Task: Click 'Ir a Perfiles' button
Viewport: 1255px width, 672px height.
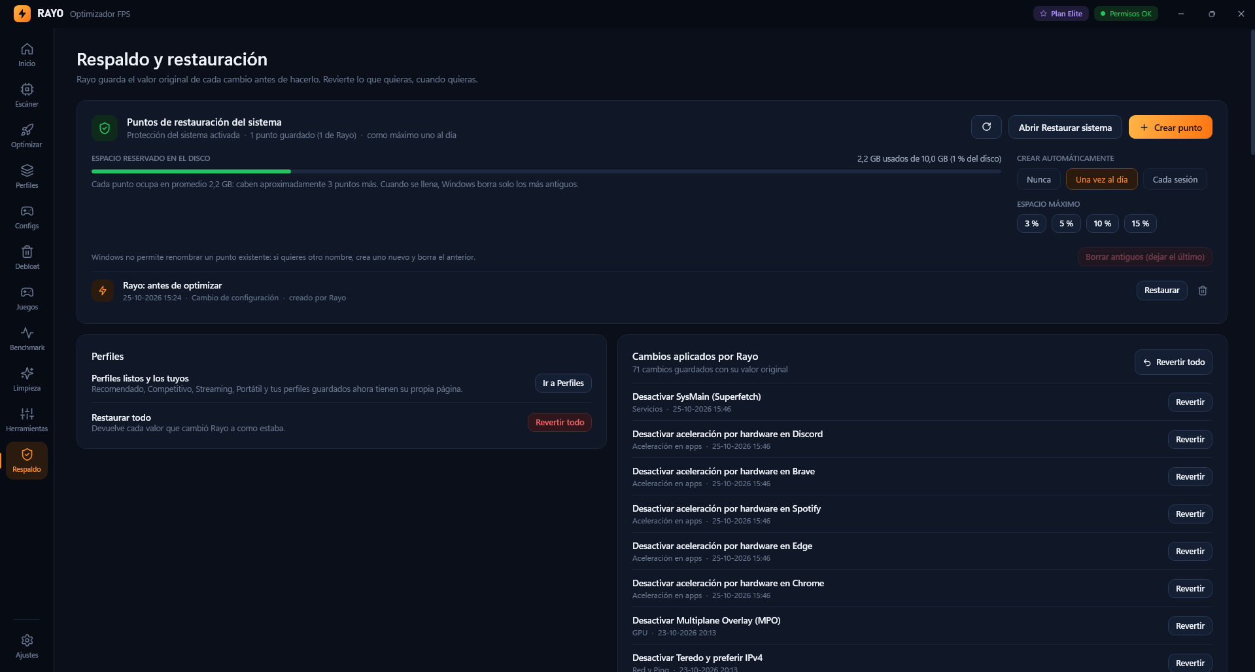Action: point(563,383)
